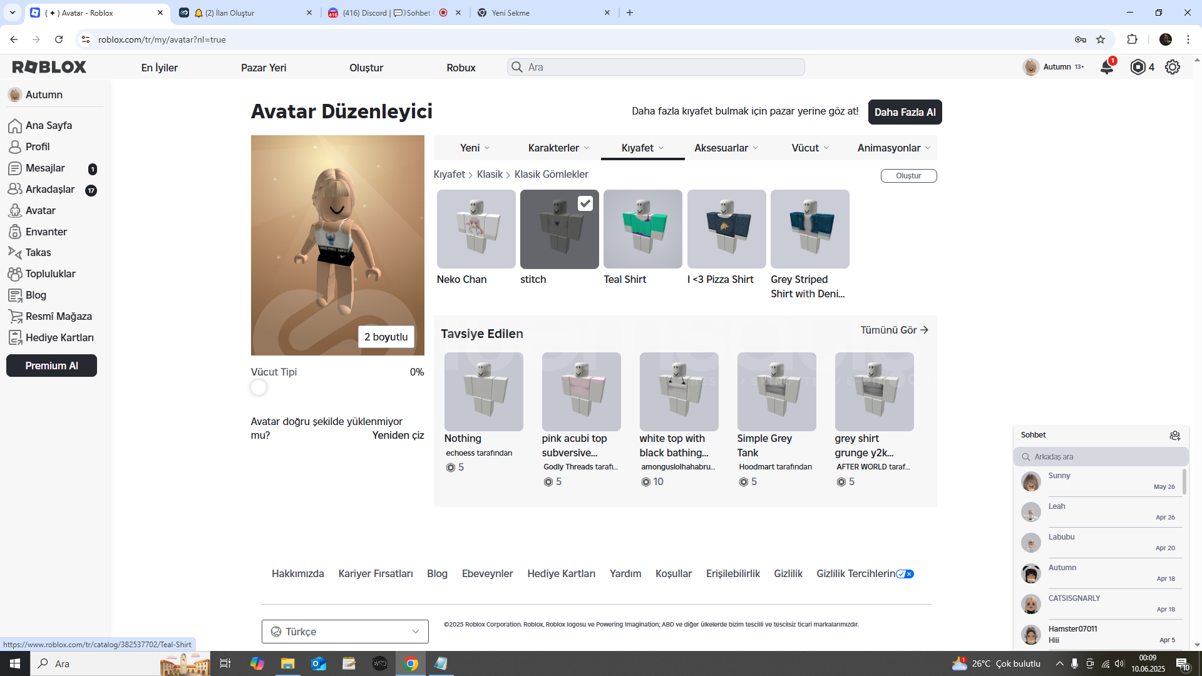Switch to the Discord browser tab
The width and height of the screenshot is (1202, 676).
(394, 13)
